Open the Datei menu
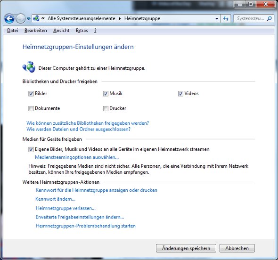Viewport: 278px width, 260px height. [x=13, y=31]
